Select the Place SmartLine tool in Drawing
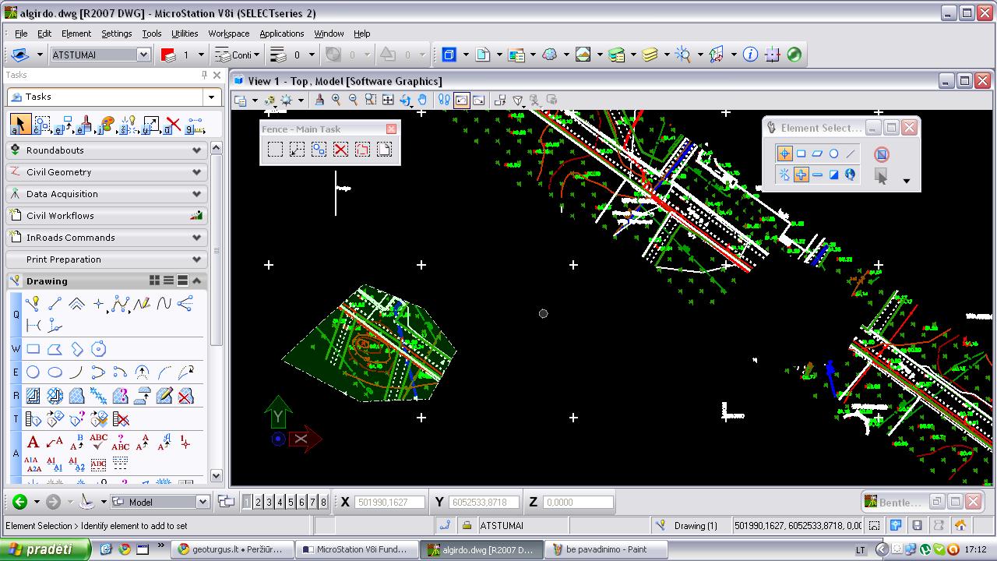The width and height of the screenshot is (997, 561). [x=32, y=304]
